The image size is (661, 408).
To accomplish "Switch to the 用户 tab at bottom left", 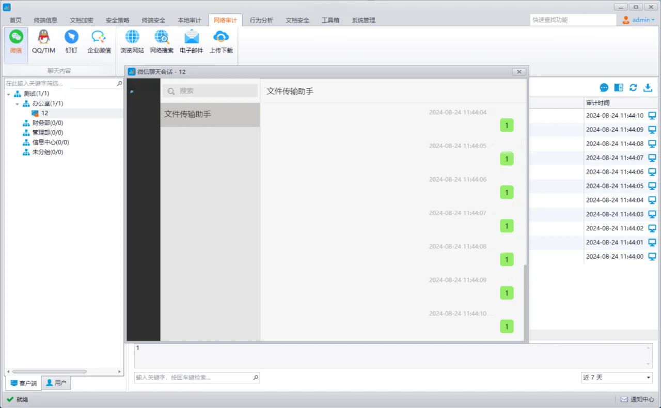I will [x=56, y=383].
